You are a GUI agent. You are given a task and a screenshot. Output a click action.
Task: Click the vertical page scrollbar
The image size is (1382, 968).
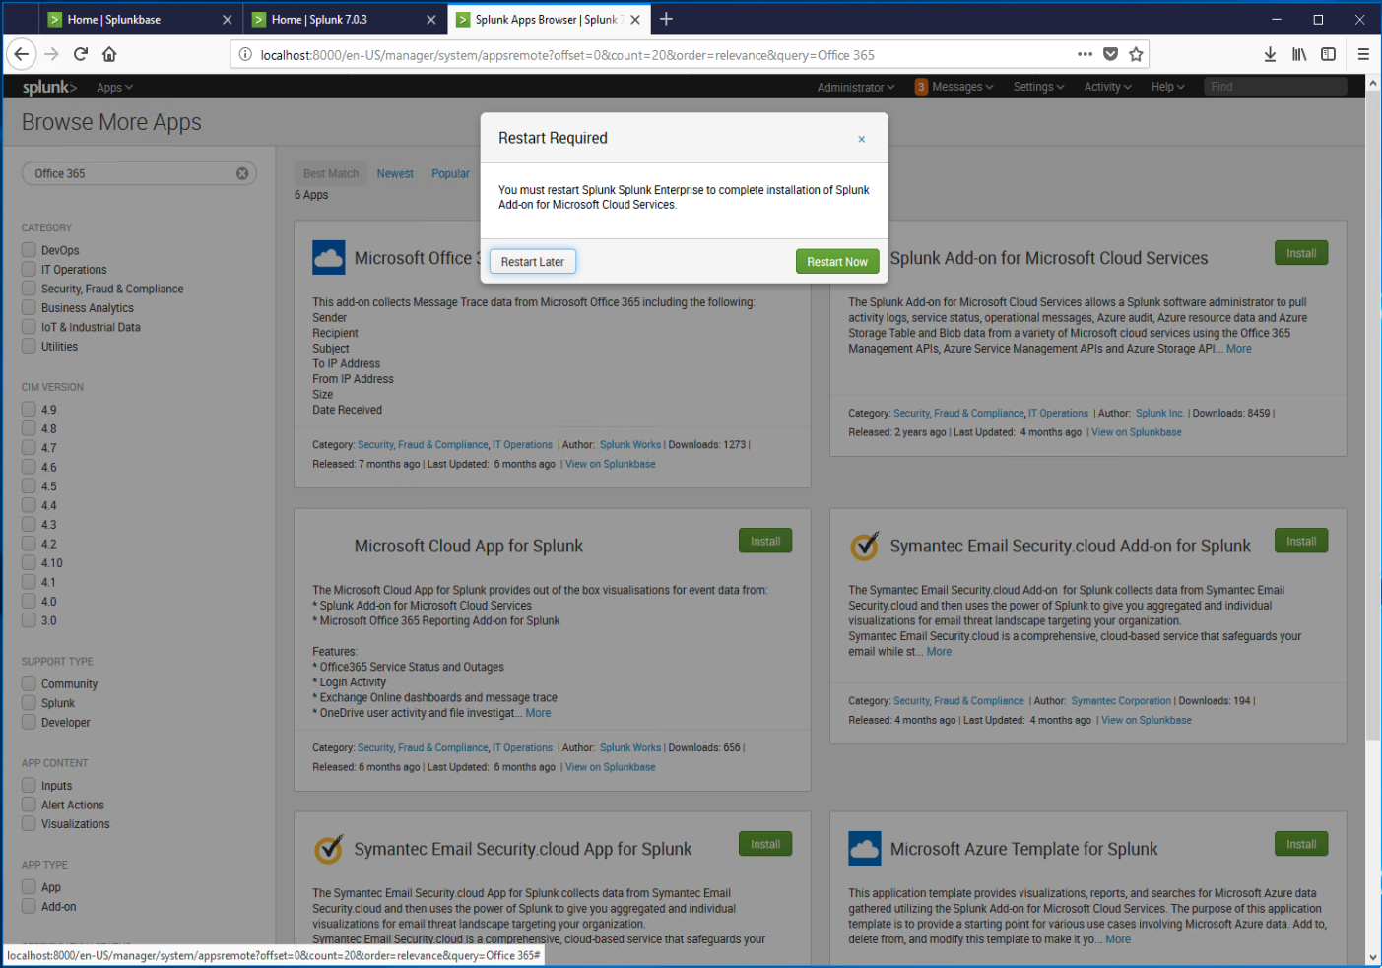click(1373, 443)
